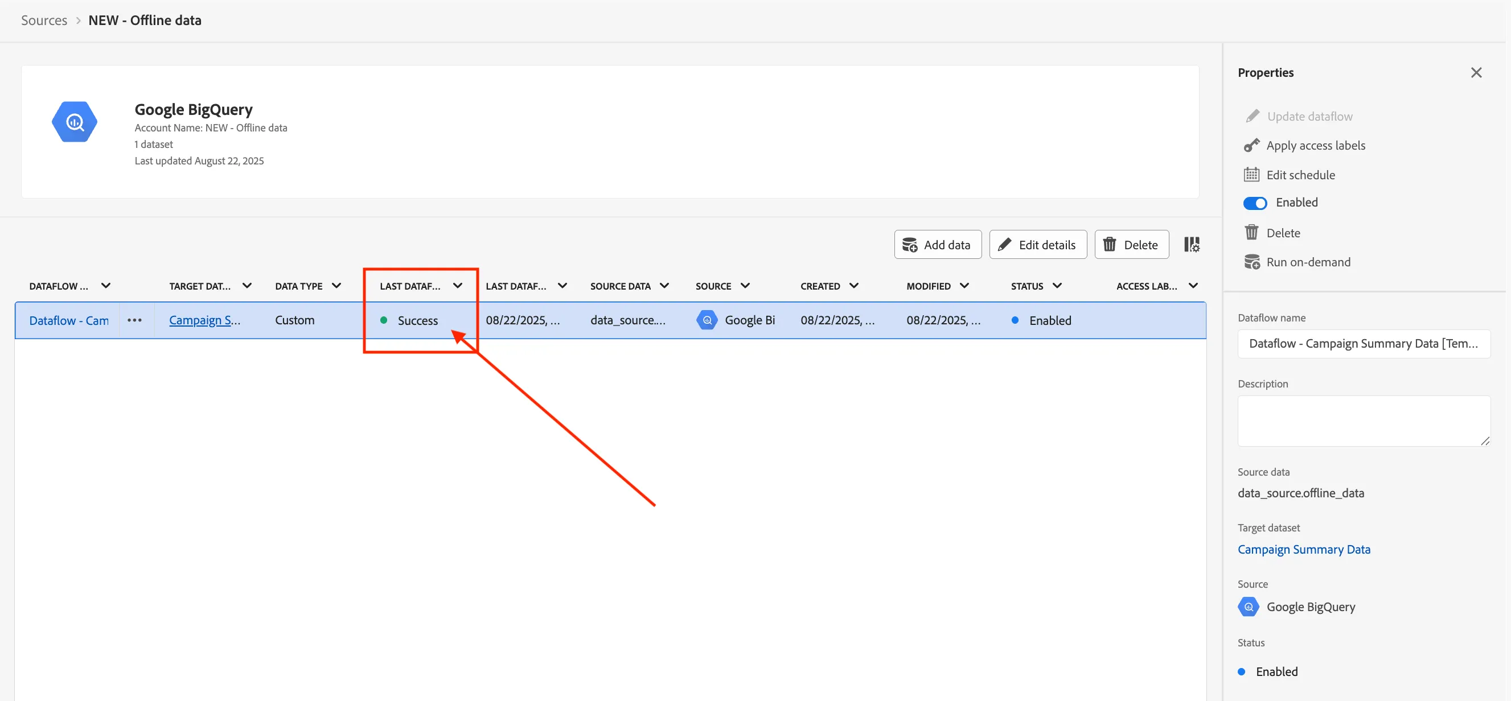The width and height of the screenshot is (1511, 701).
Task: Expand the DATAFLOW column header chevron
Action: point(105,286)
